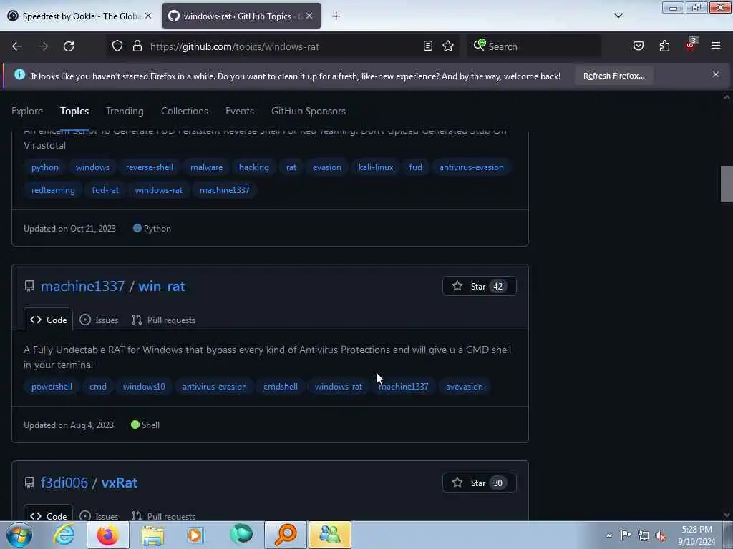The width and height of the screenshot is (733, 549).
Task: Open the f3di006 owner link
Action: coord(64,483)
